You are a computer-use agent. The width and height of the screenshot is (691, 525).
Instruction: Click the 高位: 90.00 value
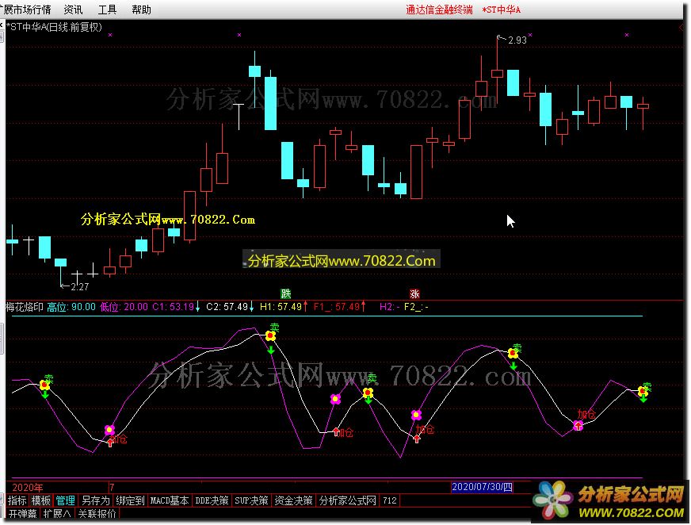pyautogui.click(x=71, y=307)
